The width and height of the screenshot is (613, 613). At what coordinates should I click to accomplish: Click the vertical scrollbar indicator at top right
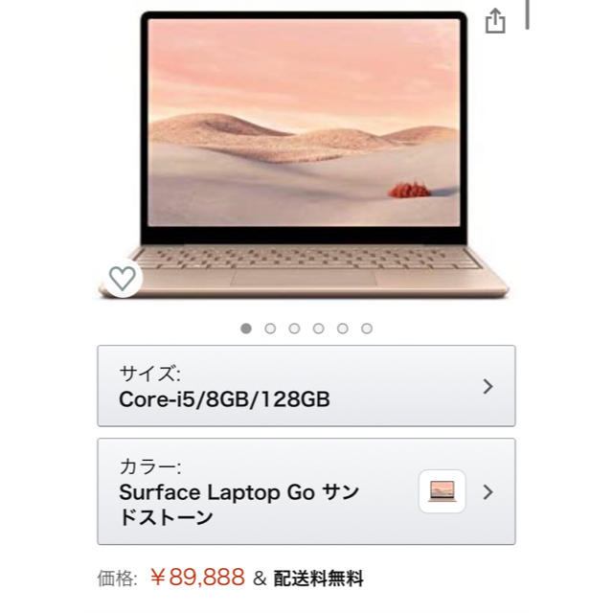coord(528,14)
